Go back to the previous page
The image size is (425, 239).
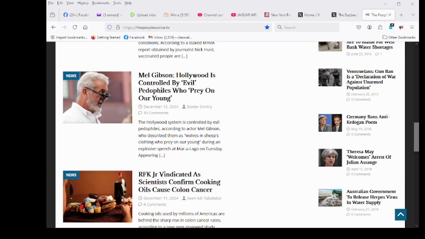53,27
